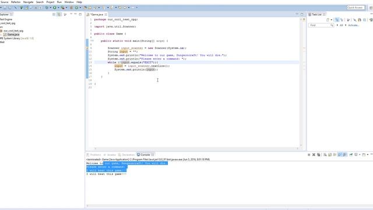373x210 pixels.
Task: Toggle main method code folding marker
Action: (92, 41)
